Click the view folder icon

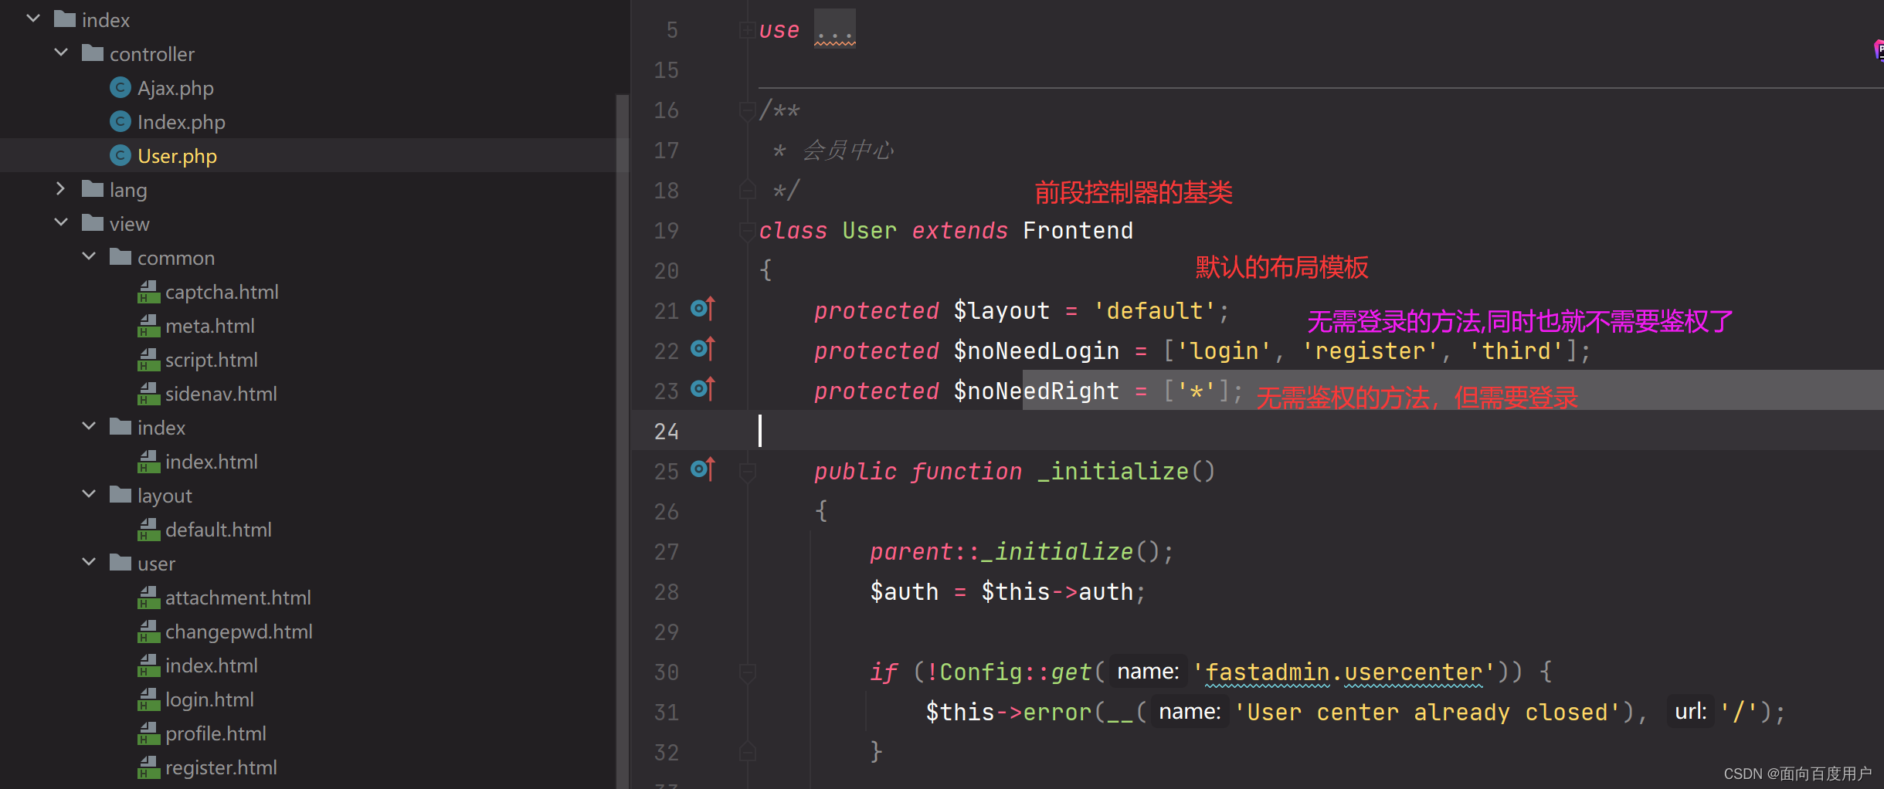tap(93, 223)
